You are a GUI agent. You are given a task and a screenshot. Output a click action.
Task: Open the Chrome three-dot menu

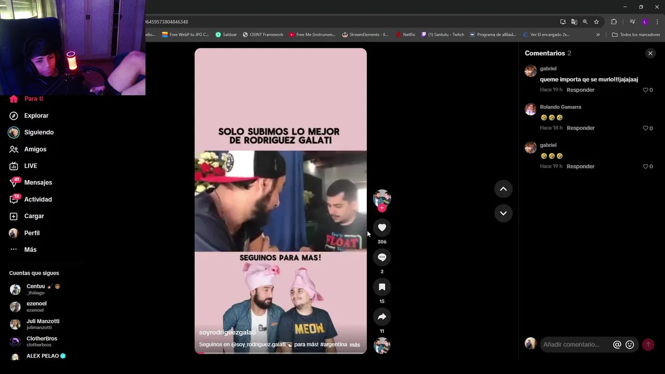[657, 22]
